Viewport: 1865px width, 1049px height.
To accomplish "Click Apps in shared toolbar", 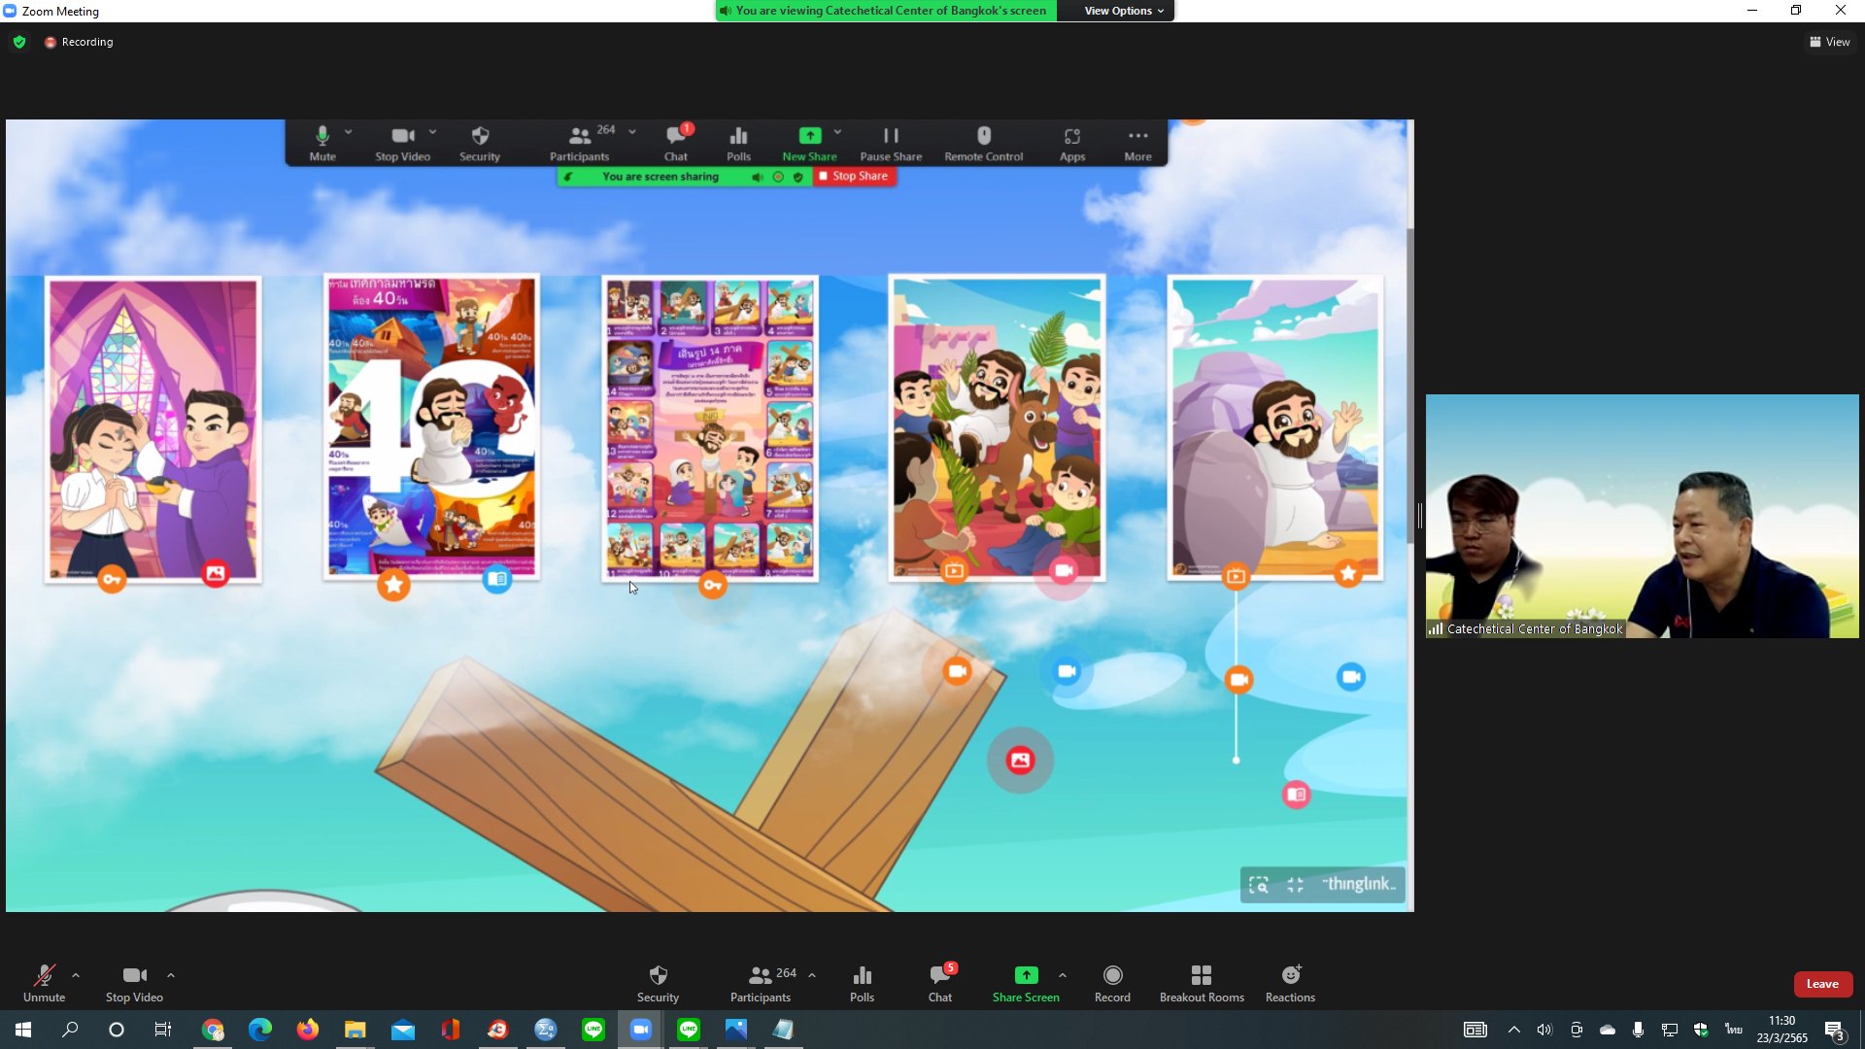I will pyautogui.click(x=1072, y=143).
